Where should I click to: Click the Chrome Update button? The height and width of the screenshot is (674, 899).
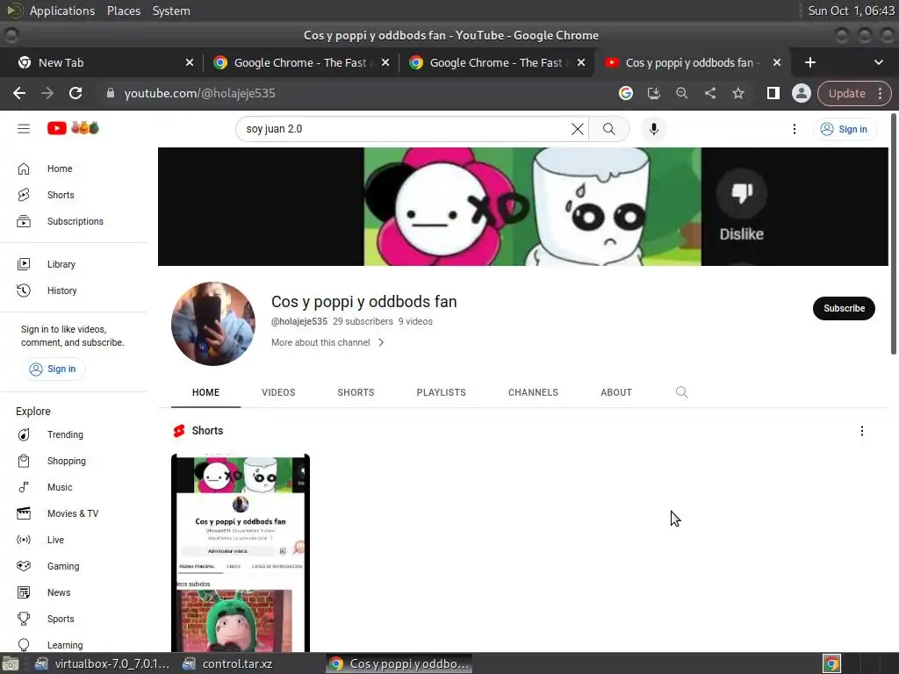pyautogui.click(x=847, y=93)
